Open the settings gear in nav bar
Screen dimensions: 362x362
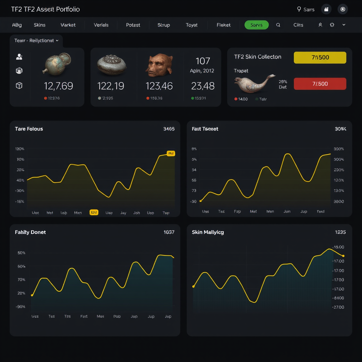332,25
